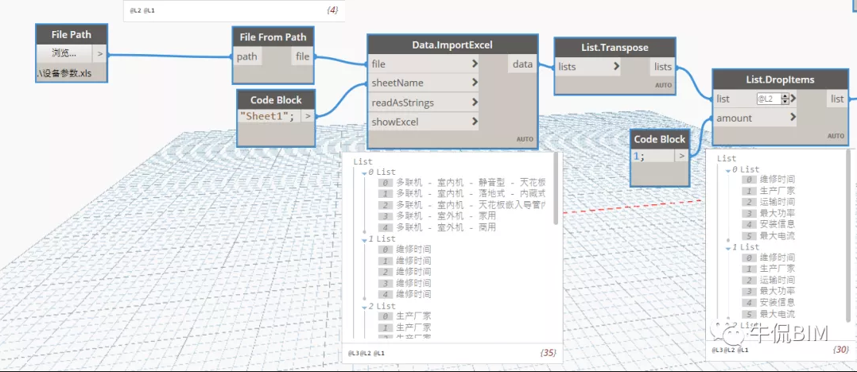Viewport: 857px width, 372px height.
Task: Click the lists output port of List.Transpose
Action: click(662, 67)
